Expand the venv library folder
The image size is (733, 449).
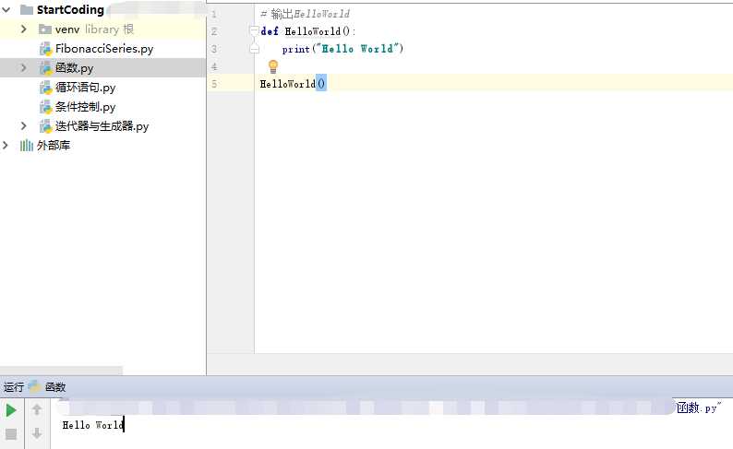(23, 29)
